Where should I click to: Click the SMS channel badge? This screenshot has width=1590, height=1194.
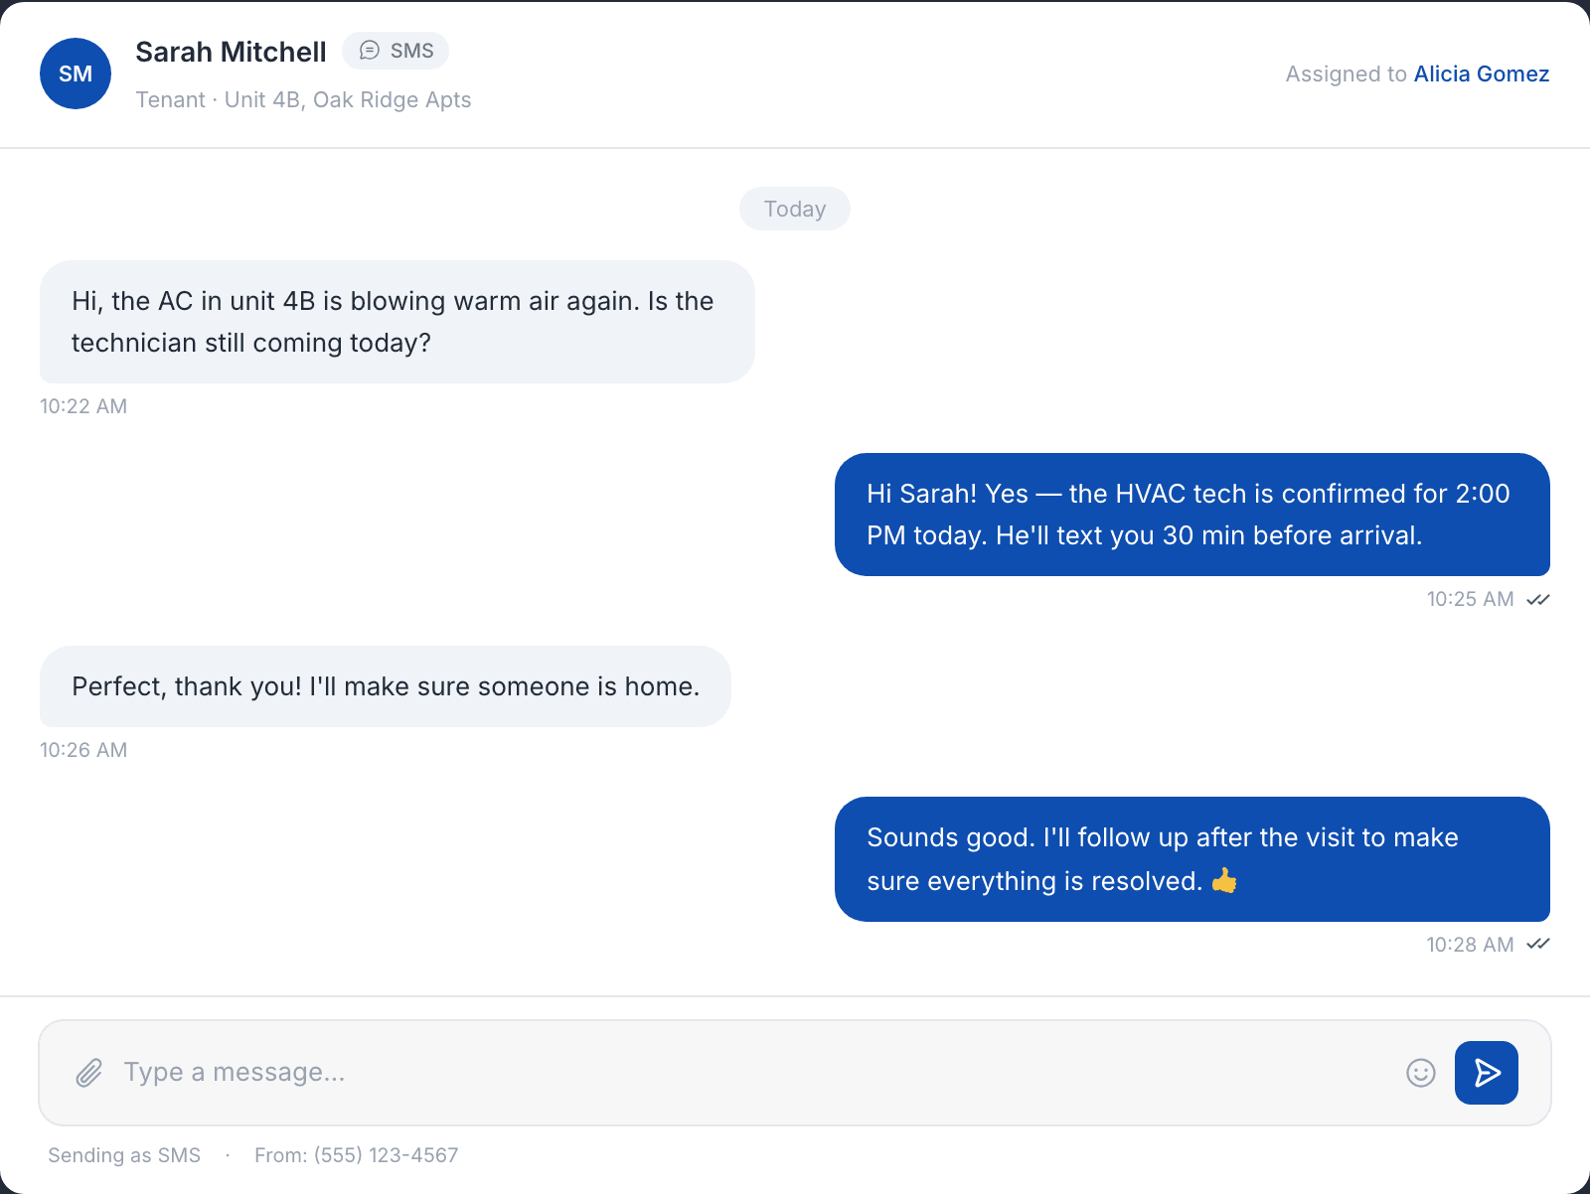tap(396, 51)
